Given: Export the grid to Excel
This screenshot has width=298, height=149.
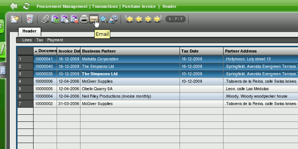Looking at the screenshot, I should click(x=55, y=19).
